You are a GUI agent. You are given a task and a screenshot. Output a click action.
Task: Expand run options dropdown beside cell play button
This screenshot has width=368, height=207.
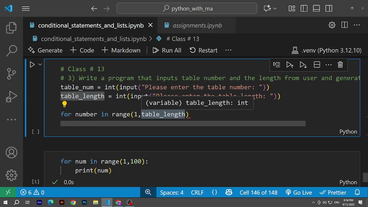click(40, 65)
